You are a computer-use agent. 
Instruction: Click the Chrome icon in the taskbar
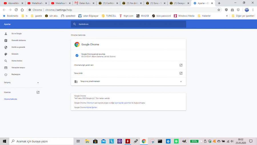coord(144,141)
